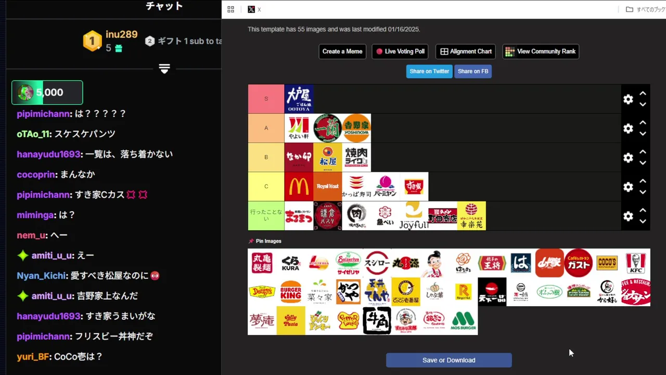Select the Yumean logo

[x=262, y=320]
